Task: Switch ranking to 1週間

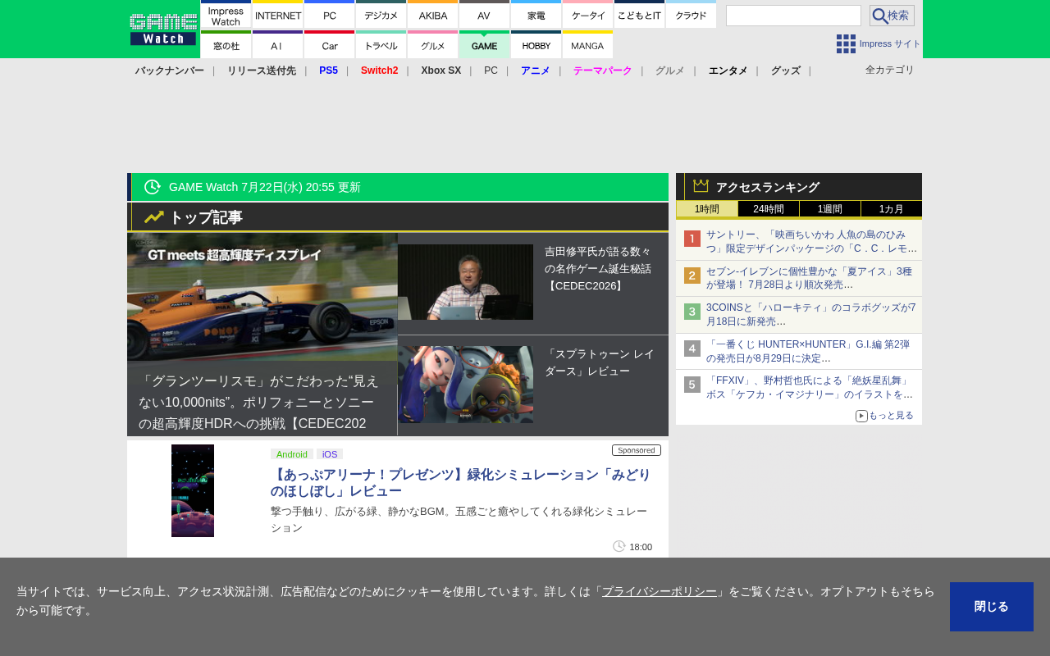Action: pos(830,209)
